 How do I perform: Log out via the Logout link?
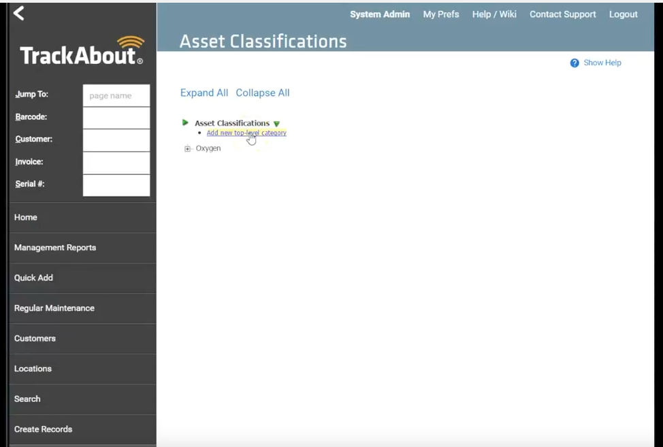pyautogui.click(x=624, y=14)
